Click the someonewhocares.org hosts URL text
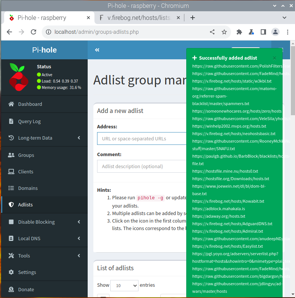Screen dimensions: 295x298 237,111
